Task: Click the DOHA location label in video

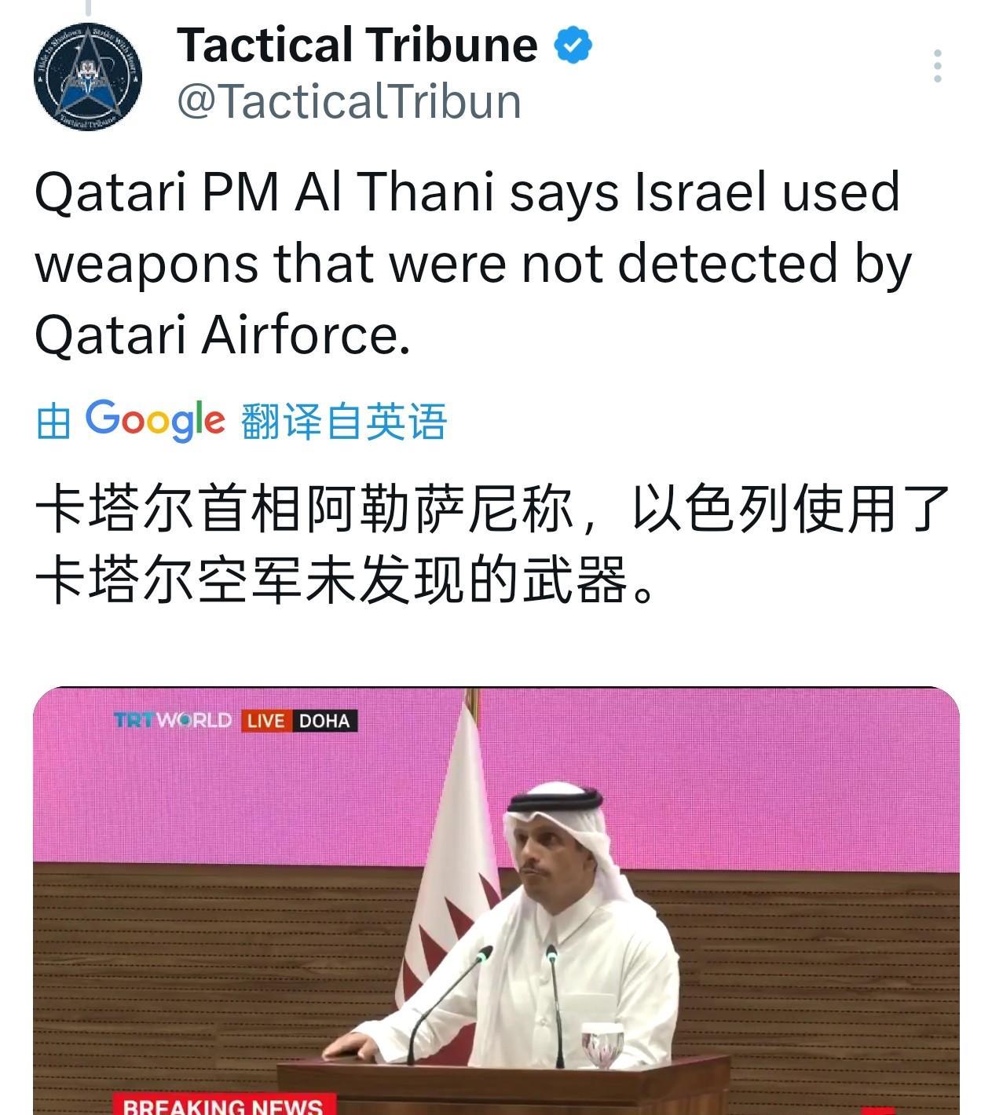Action: click(324, 721)
